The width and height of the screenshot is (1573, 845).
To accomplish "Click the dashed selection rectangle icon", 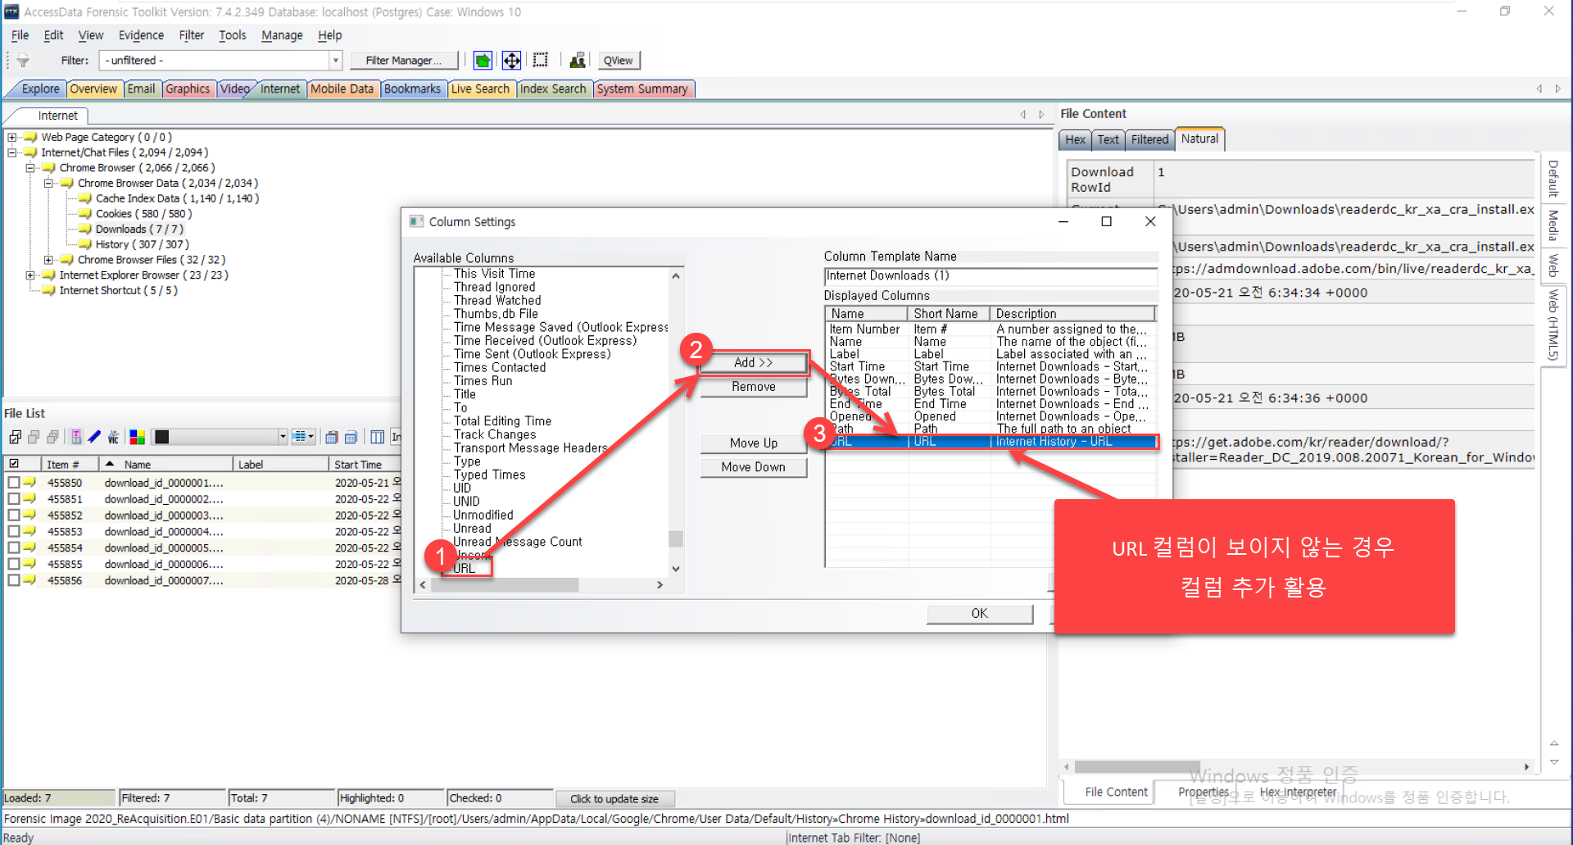I will click(x=541, y=61).
